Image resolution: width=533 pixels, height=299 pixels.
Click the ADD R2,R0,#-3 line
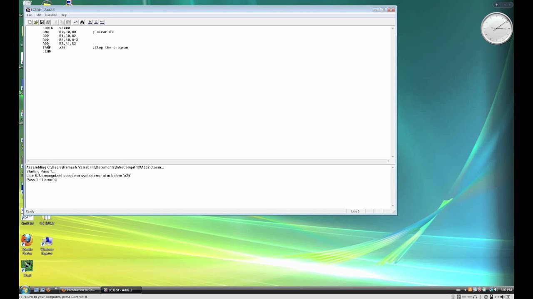point(60,39)
